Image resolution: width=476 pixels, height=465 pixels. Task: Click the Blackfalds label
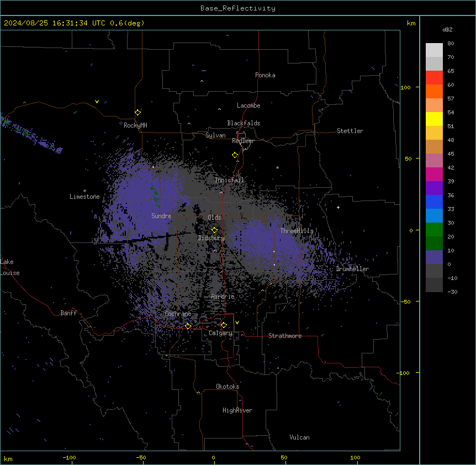[x=244, y=123]
